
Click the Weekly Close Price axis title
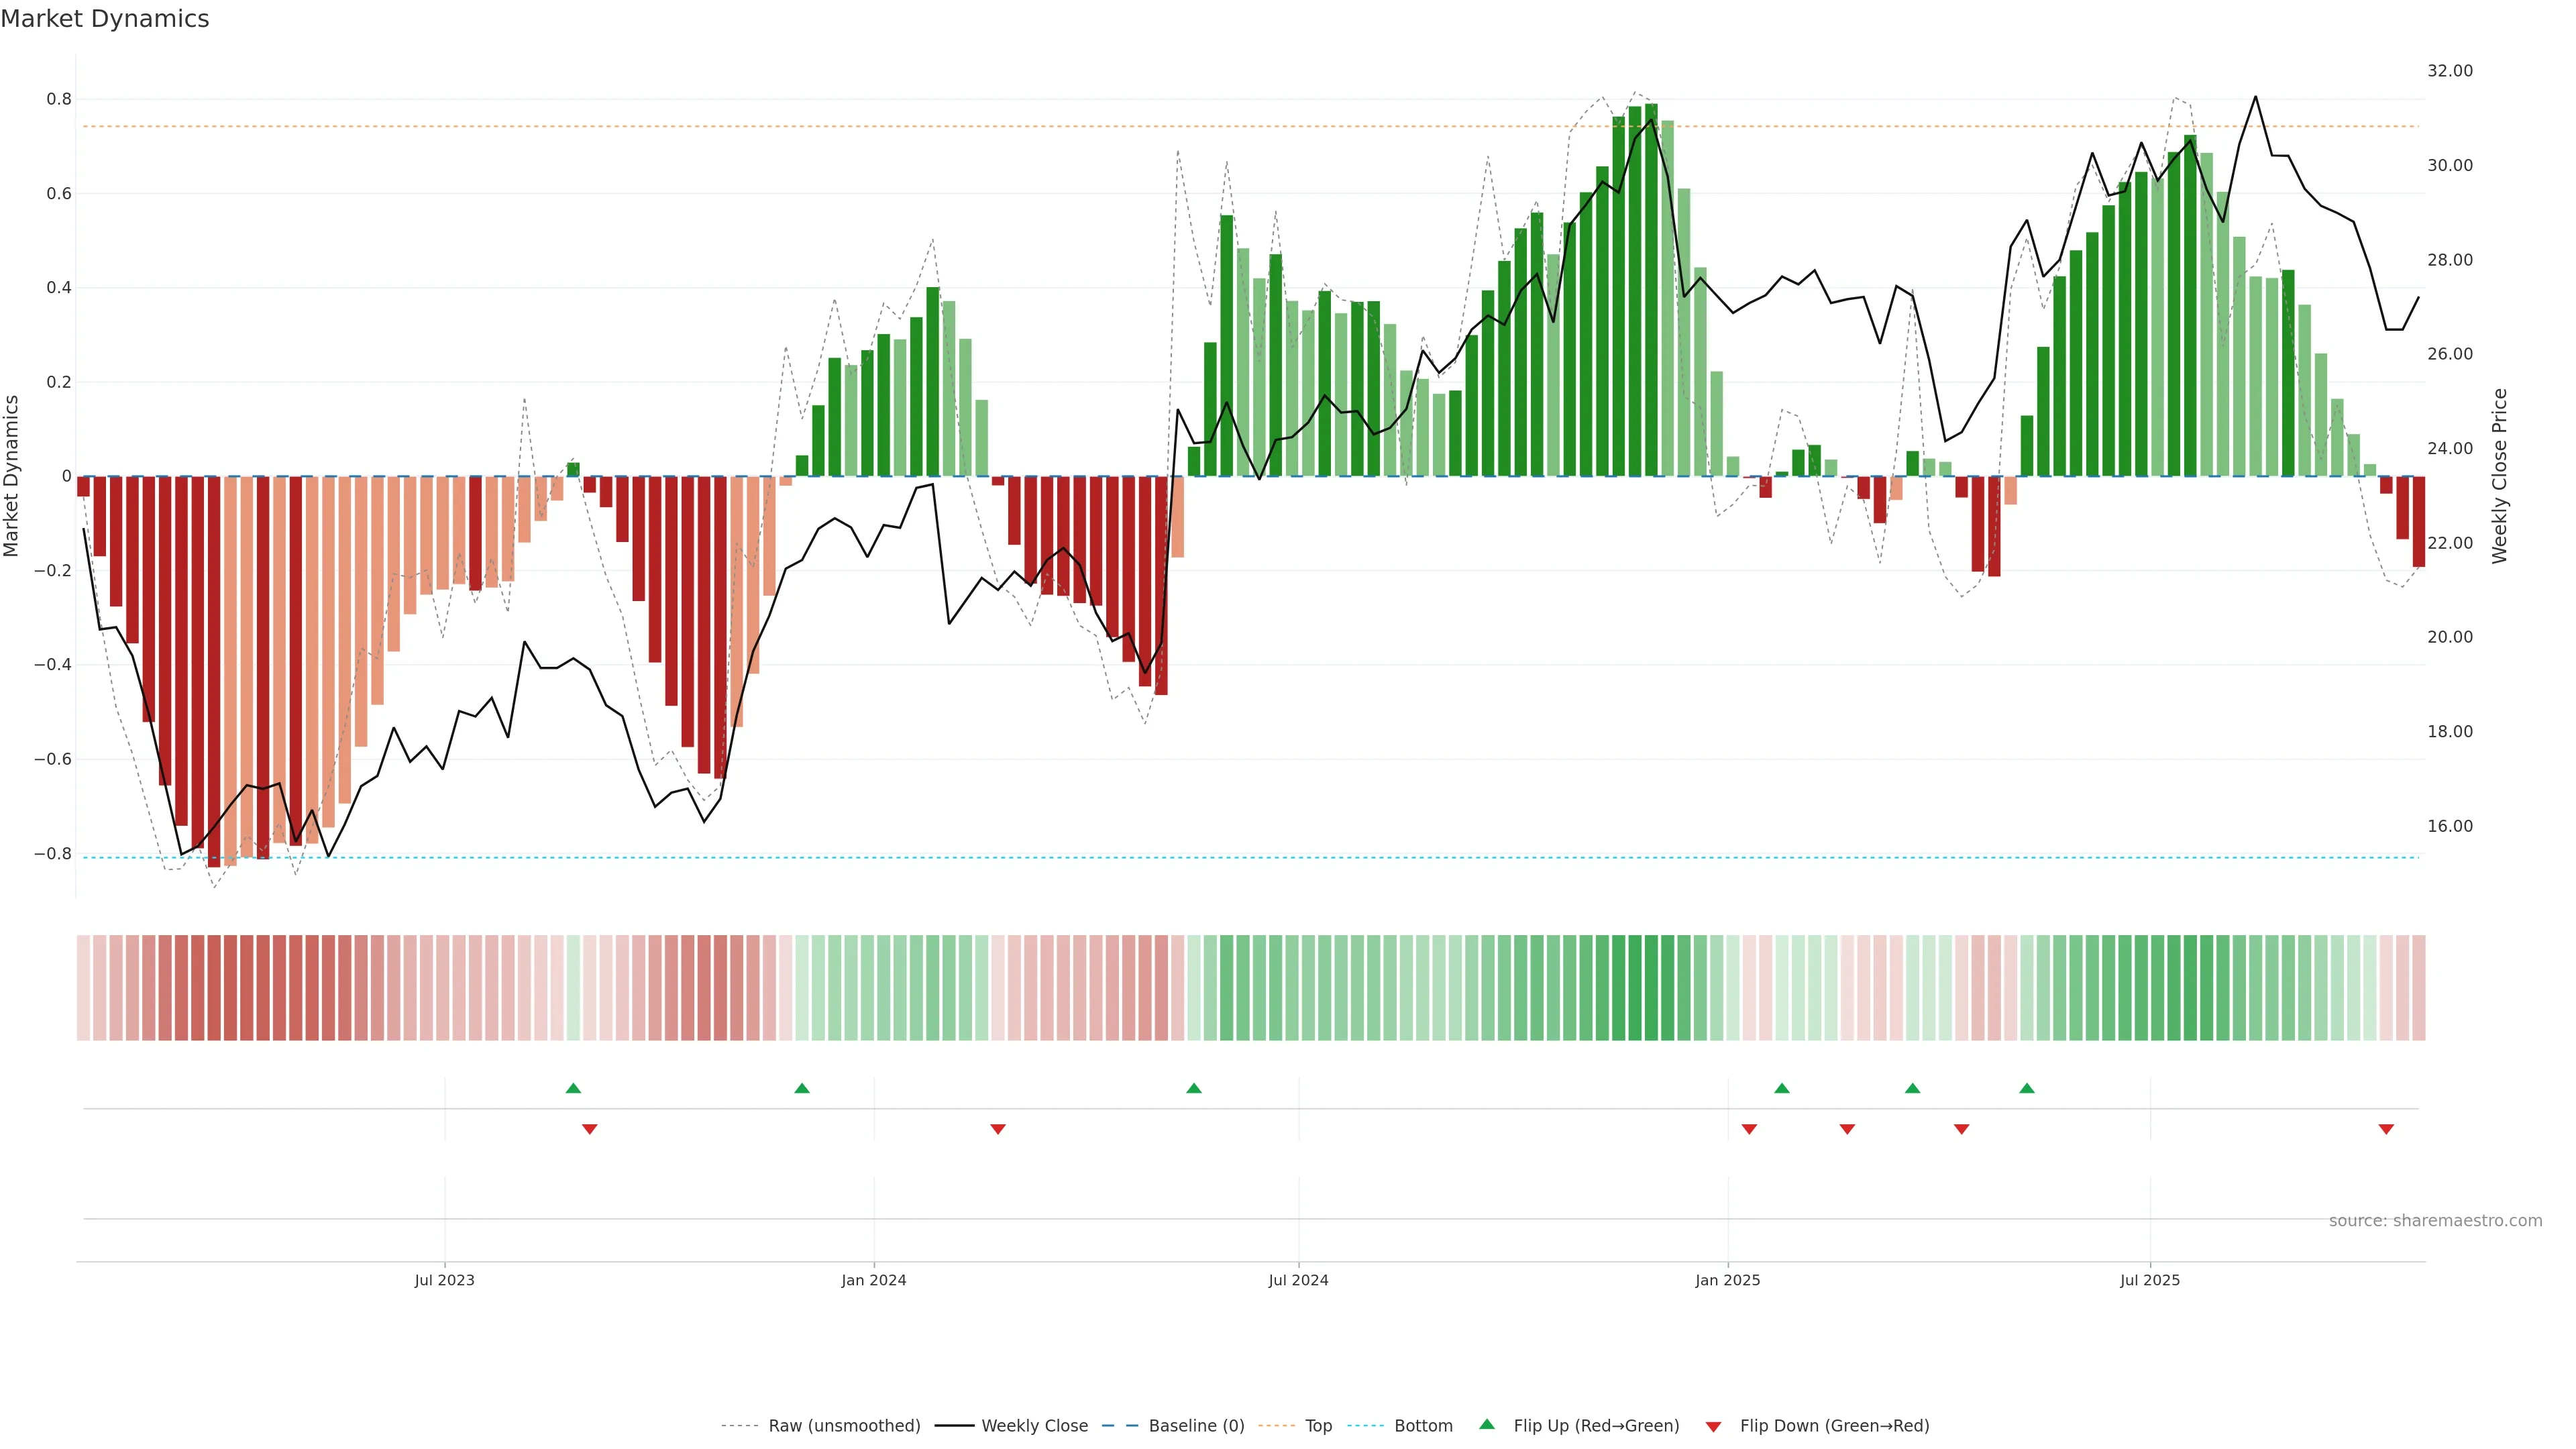click(x=2500, y=476)
